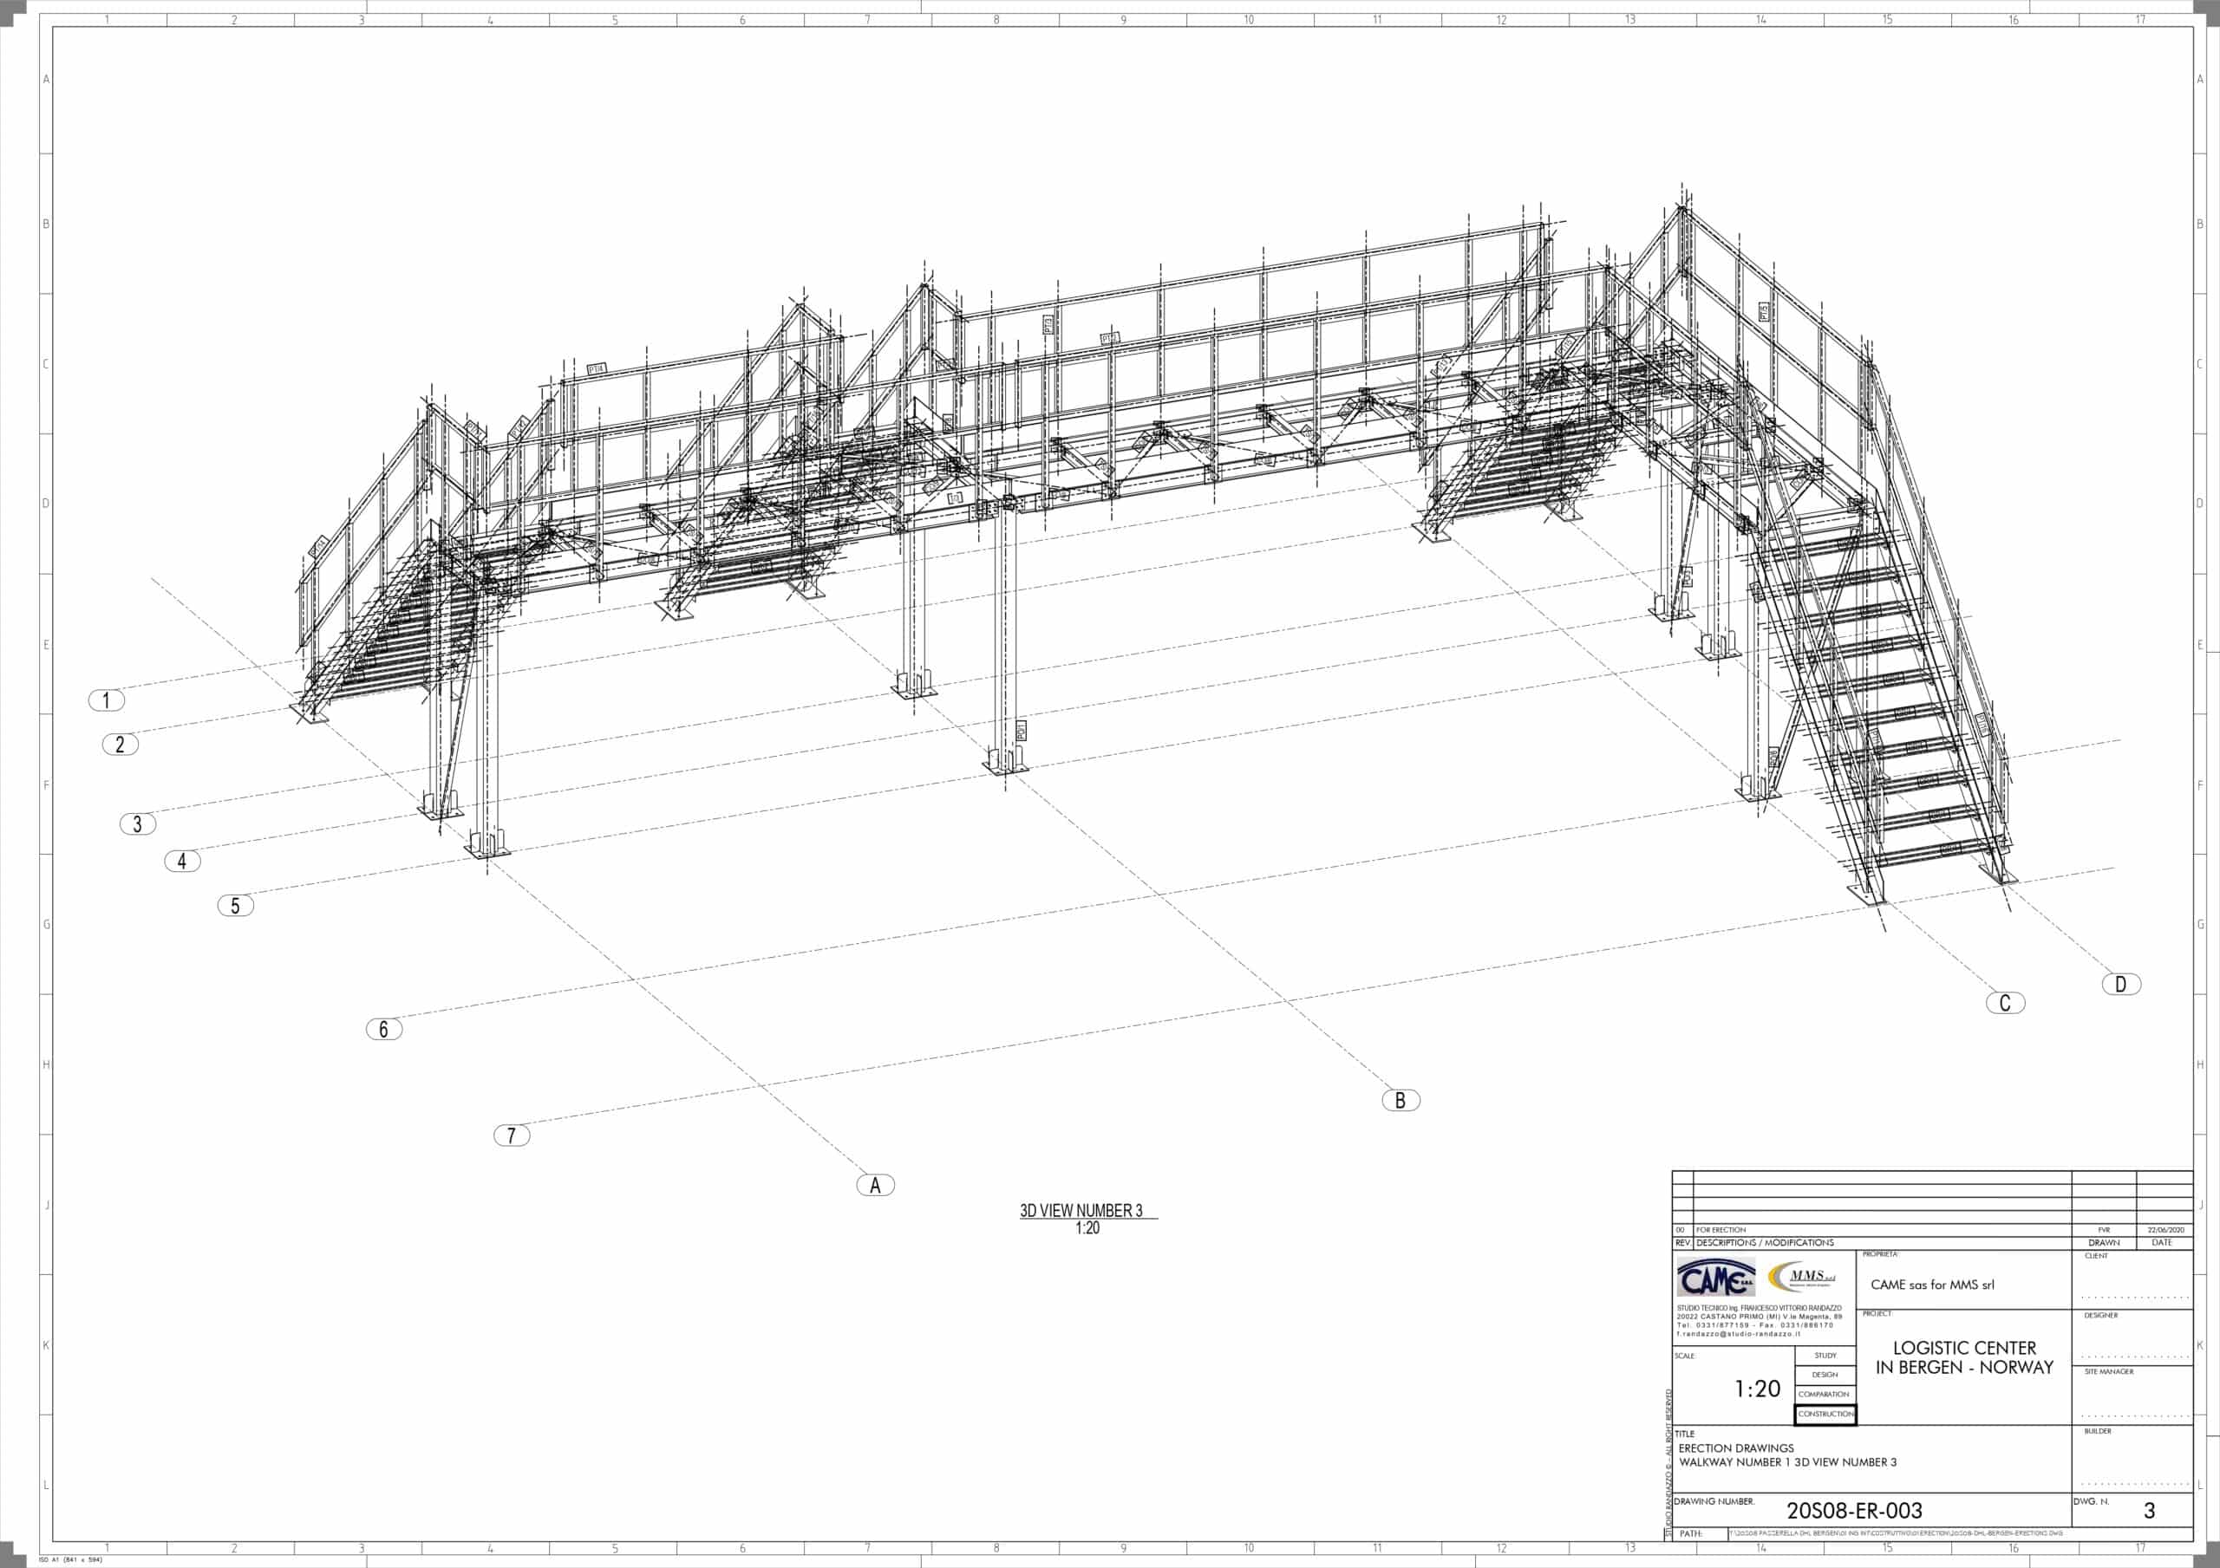Click the 3D VIEW NUMBER 3 caption
This screenshot has height=1568, width=2220.
pos(1081,1210)
